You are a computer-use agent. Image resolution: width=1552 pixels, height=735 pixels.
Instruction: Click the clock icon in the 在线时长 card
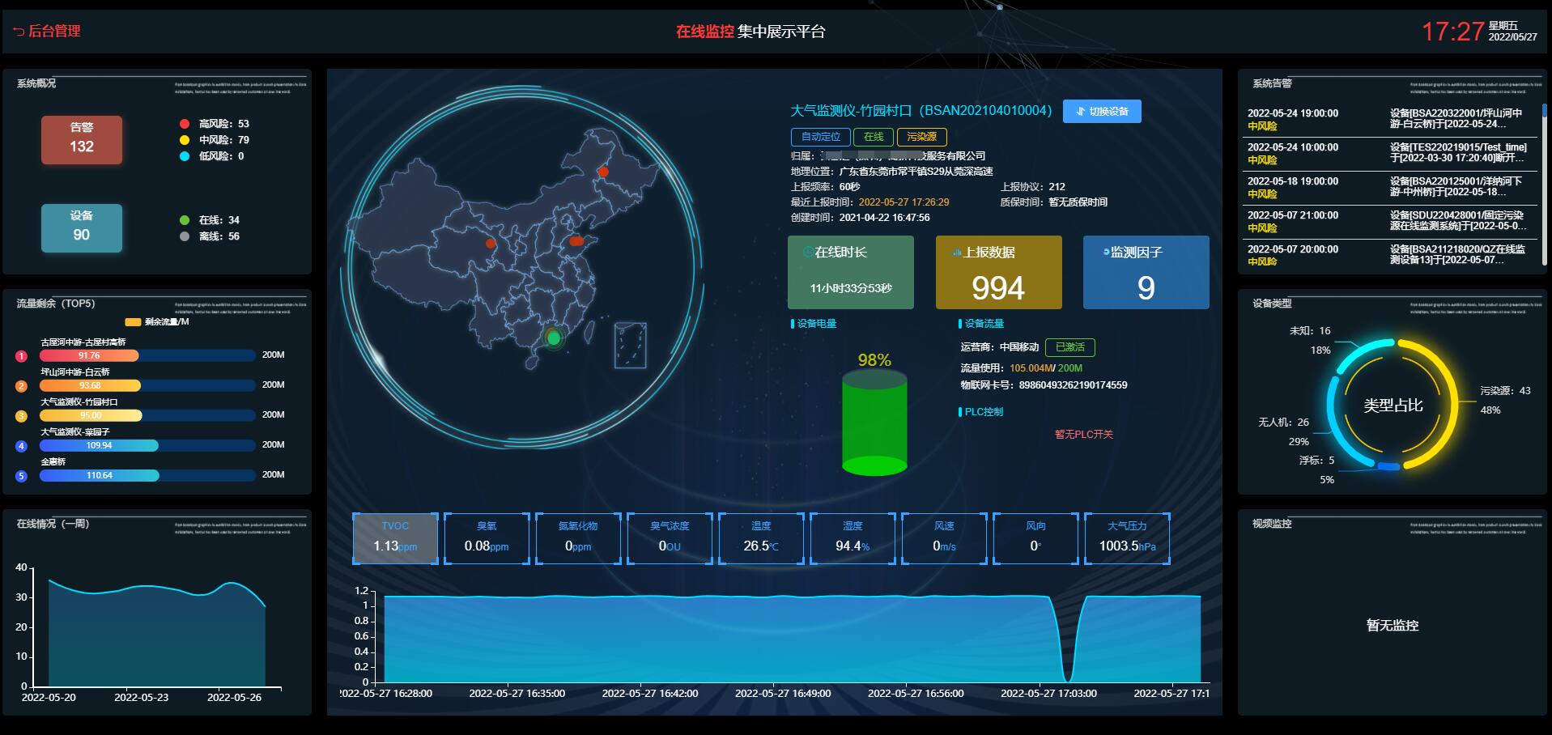coord(807,253)
